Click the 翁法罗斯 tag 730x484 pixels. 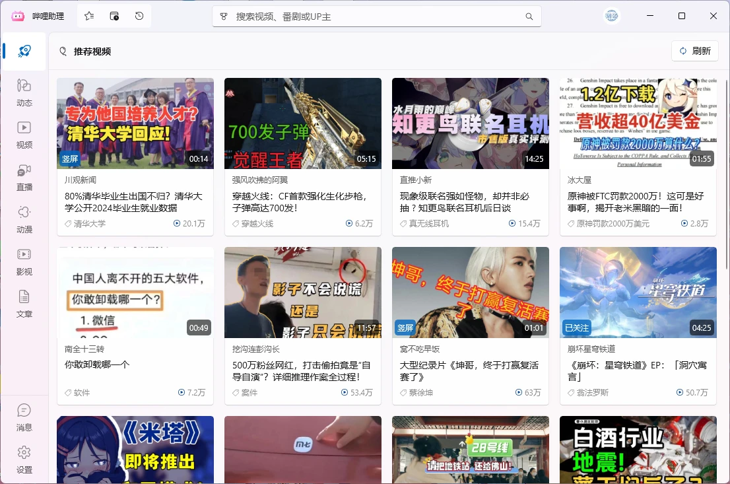pos(588,393)
